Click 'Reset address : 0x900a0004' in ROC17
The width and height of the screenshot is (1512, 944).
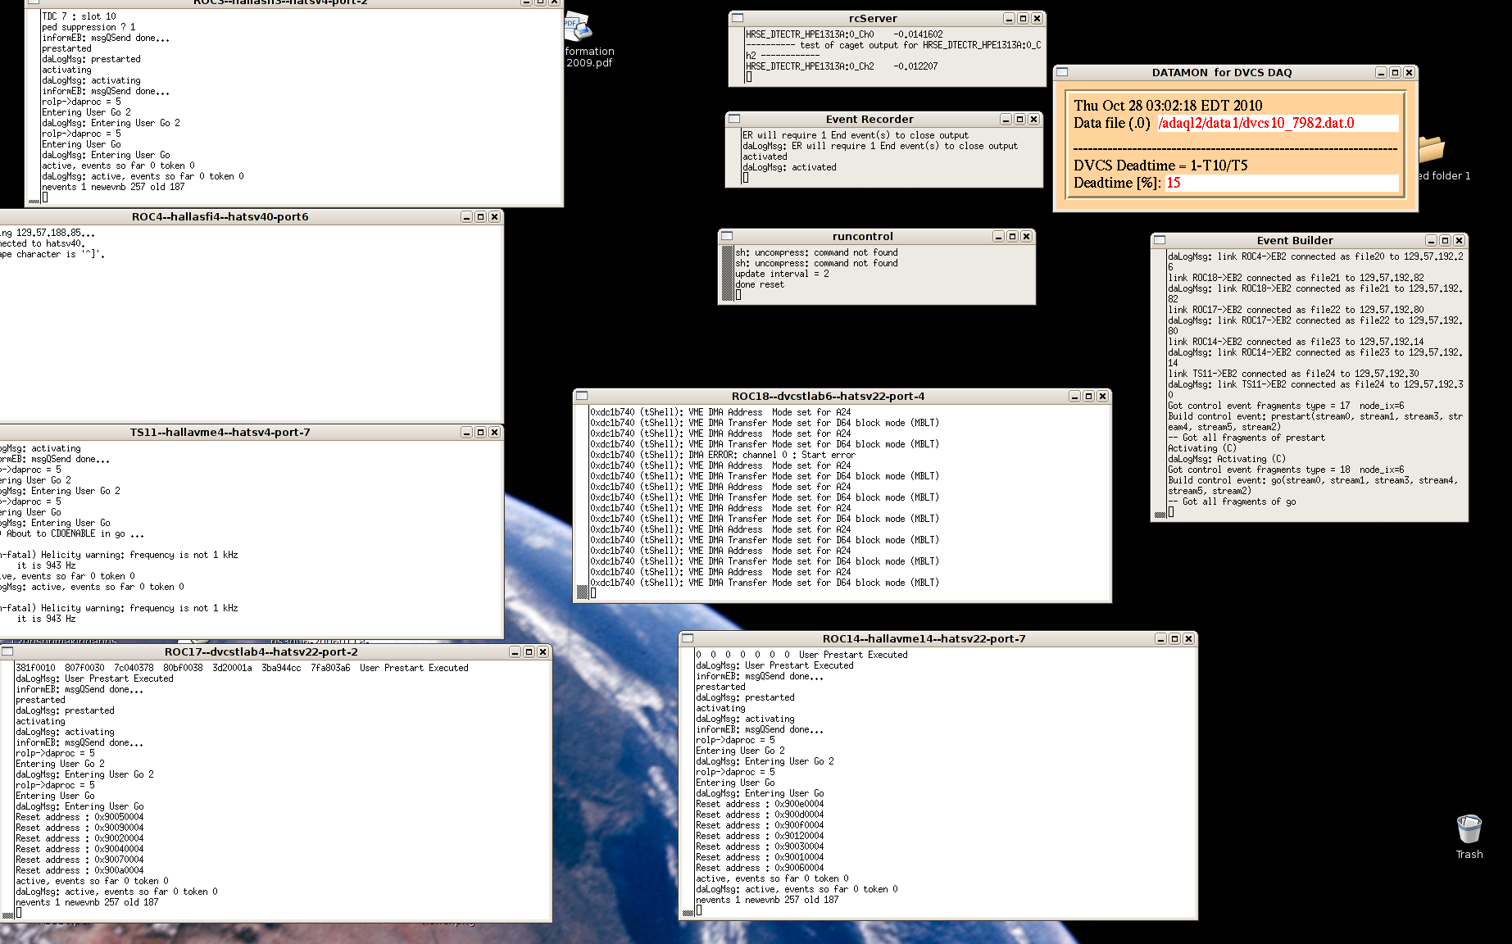[x=79, y=870]
